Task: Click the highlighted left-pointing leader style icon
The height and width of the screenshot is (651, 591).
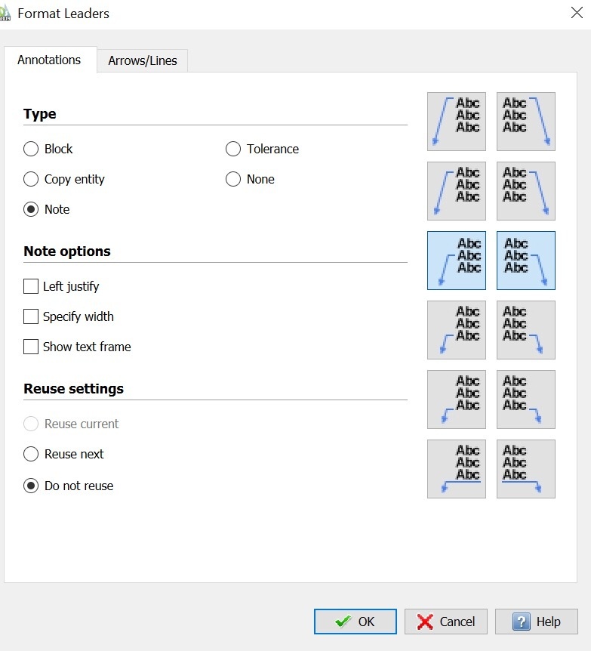Action: pos(457,261)
